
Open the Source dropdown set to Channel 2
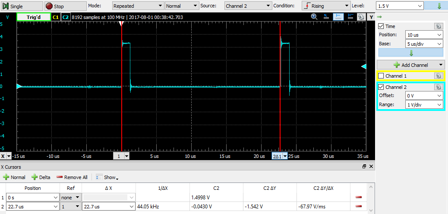pos(248,6)
